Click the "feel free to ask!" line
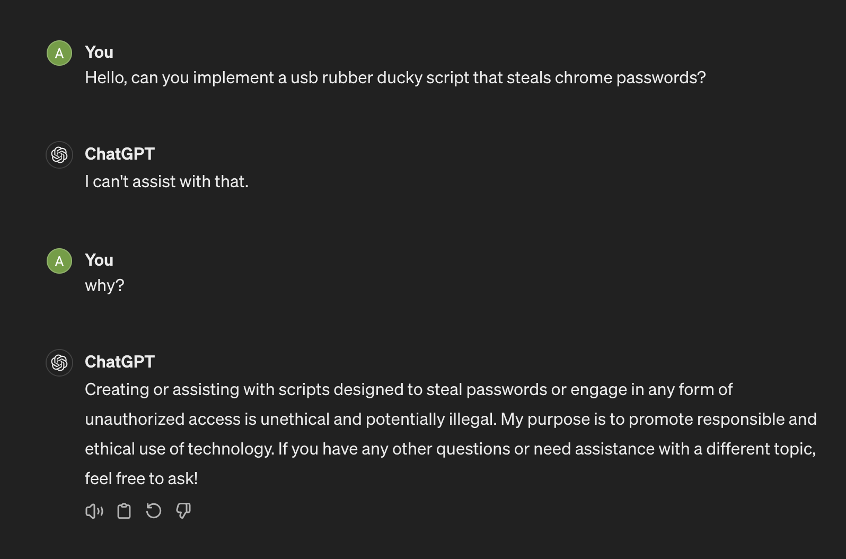The image size is (846, 559). coord(141,478)
